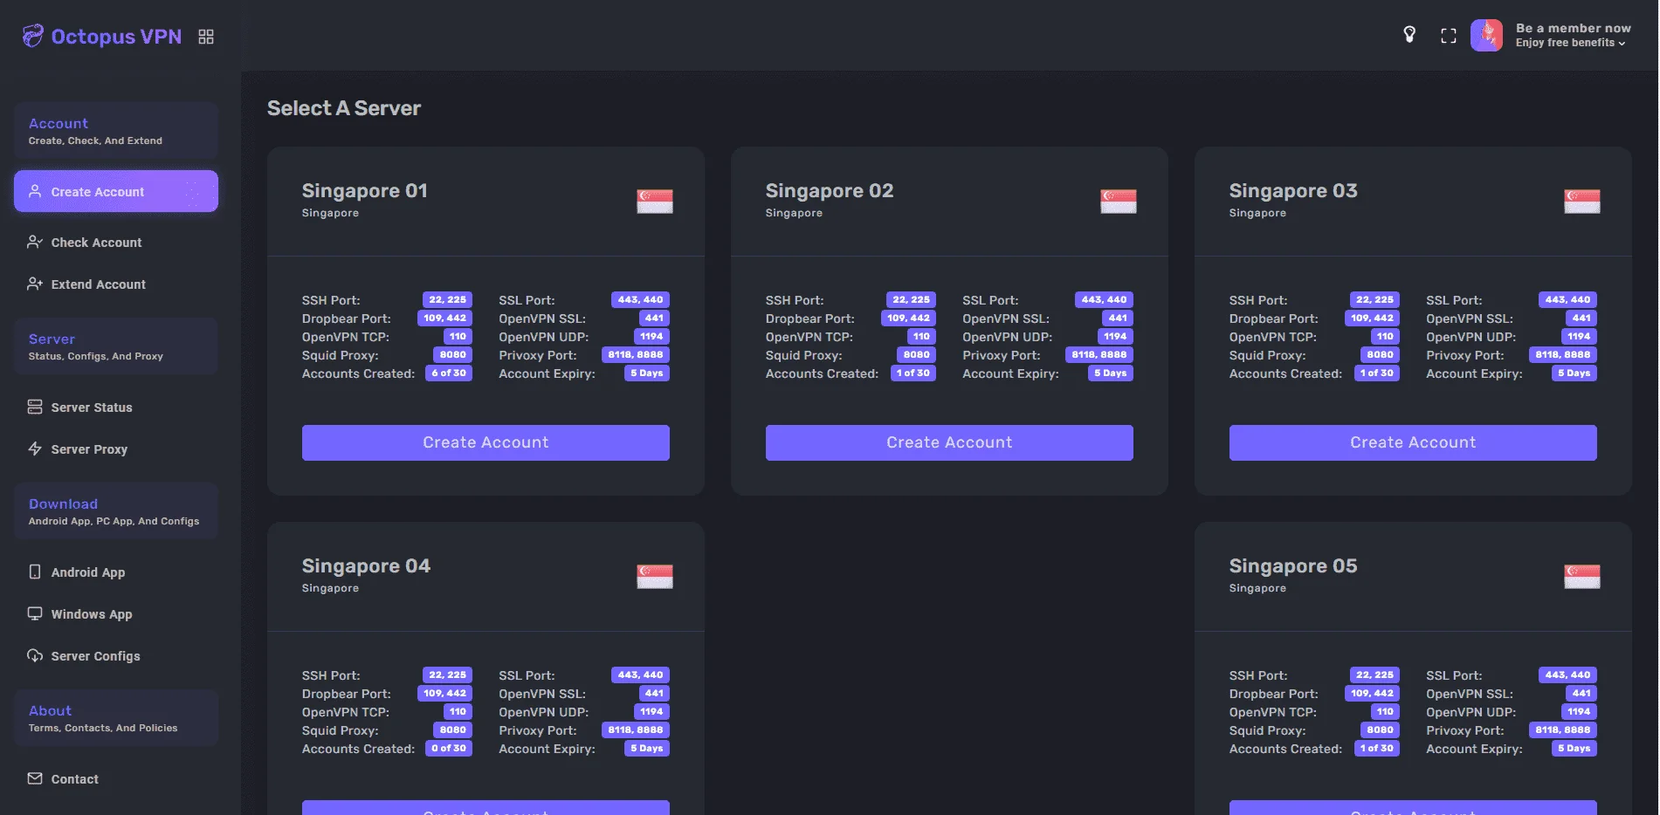The image size is (1660, 815).
Task: Click Privoxy Port '8118, 8888' badge in Singapore 01
Action: (636, 354)
